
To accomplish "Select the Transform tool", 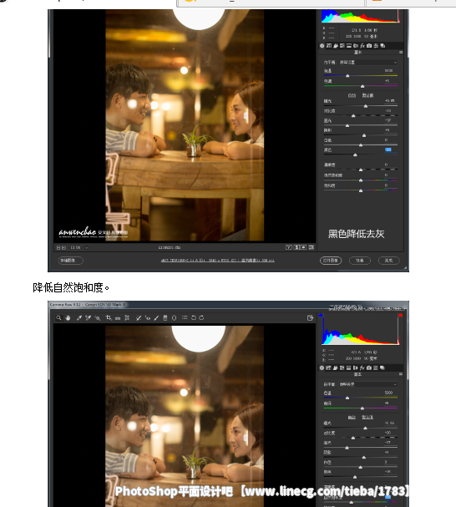I will (127, 318).
